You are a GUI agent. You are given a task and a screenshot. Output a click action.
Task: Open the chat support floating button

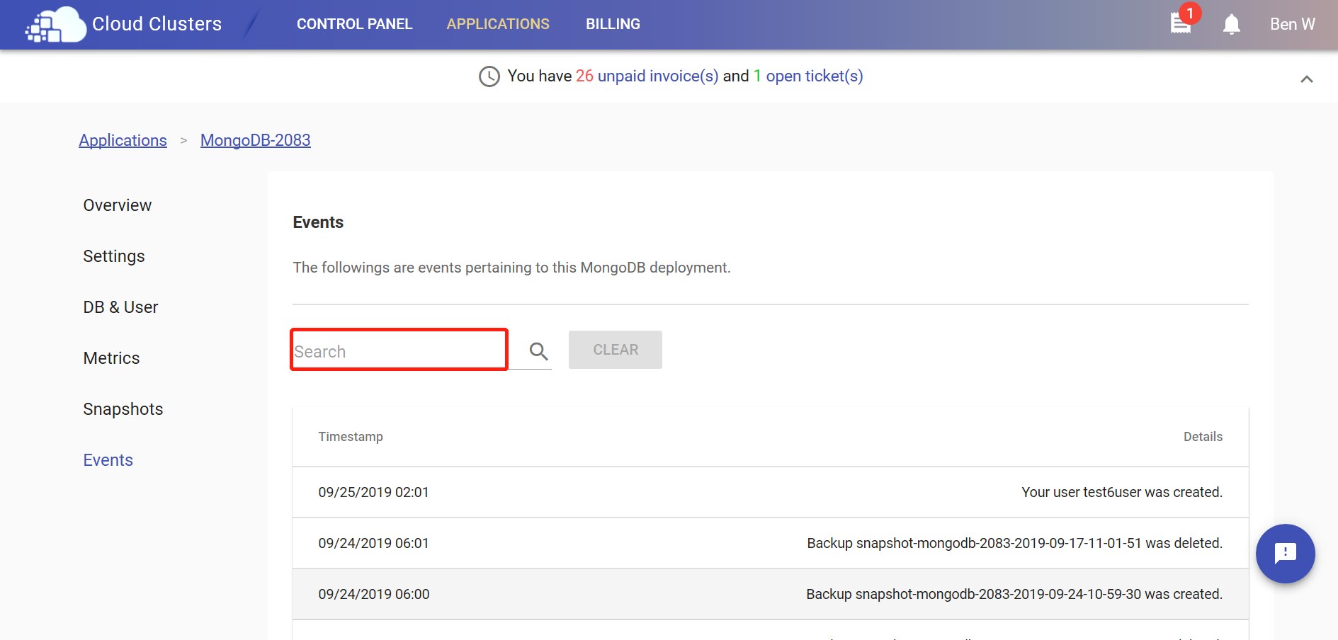click(x=1285, y=554)
